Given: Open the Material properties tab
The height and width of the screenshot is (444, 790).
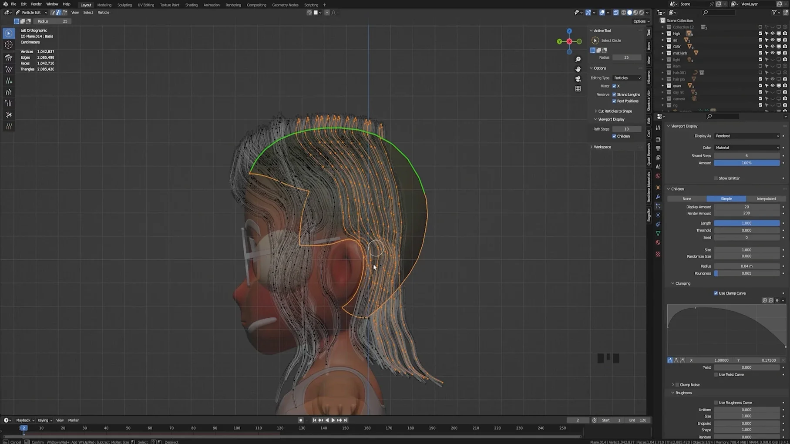Looking at the screenshot, I should pos(658,242).
